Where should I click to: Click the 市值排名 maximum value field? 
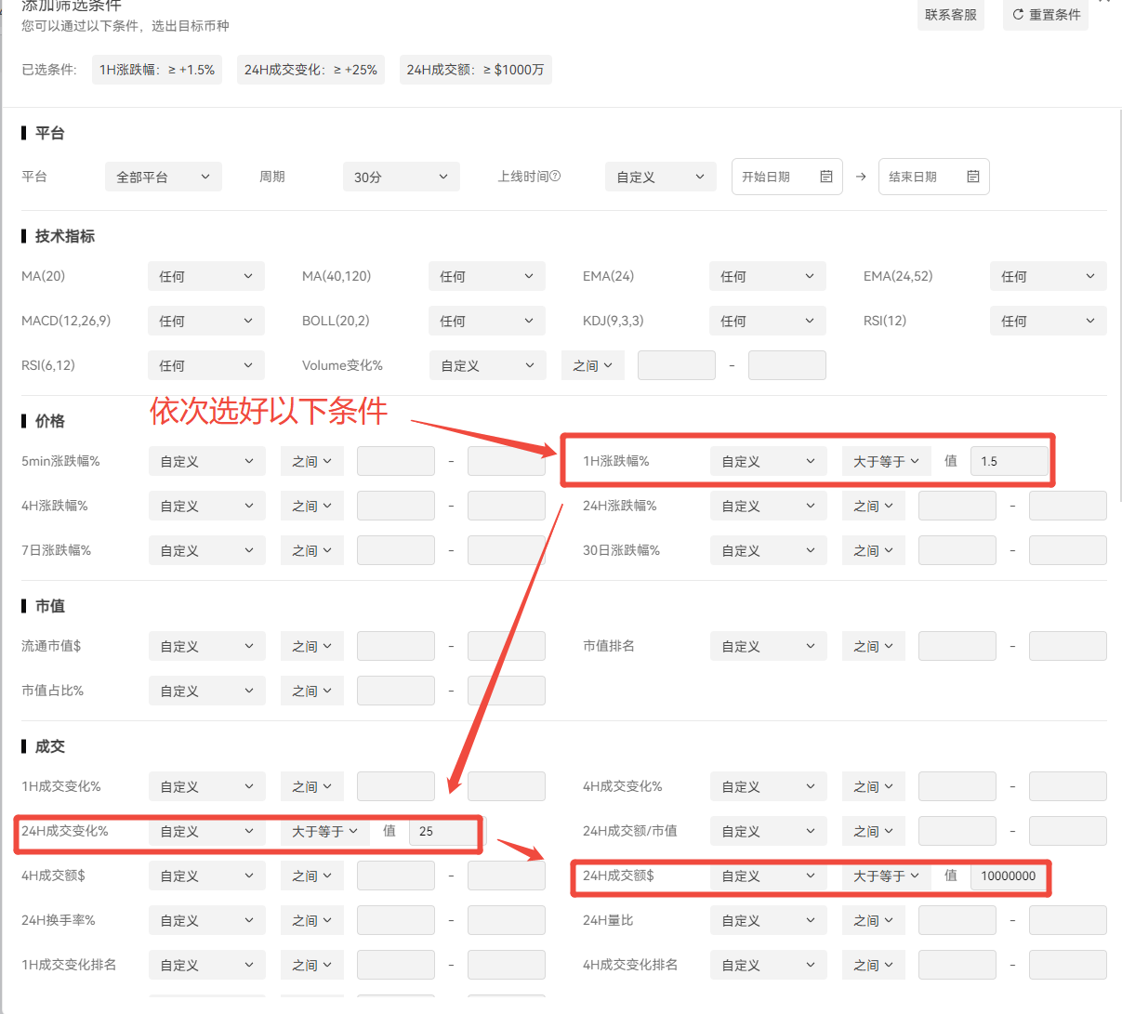pos(1068,646)
